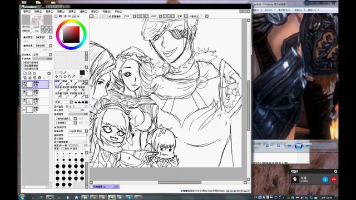This screenshot has height=200, width=356.
Task: Open the 圖像 (Canvas) menu
Action: [50, 11]
